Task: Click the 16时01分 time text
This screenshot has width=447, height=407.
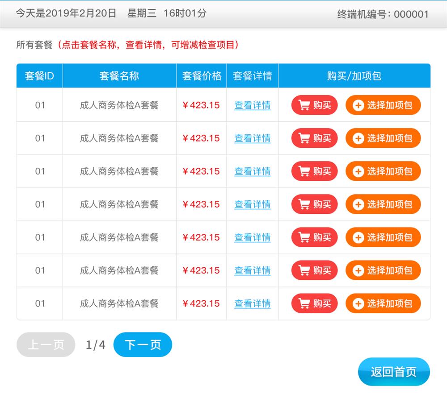Action: (x=185, y=13)
